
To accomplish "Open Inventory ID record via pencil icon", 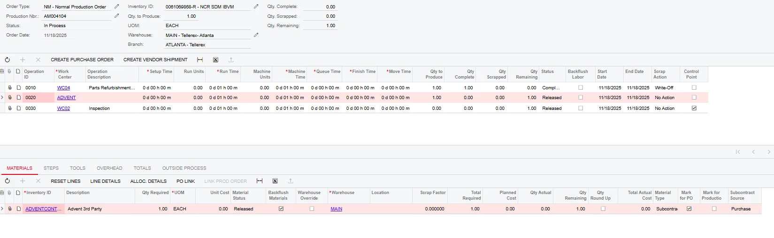I will [256, 7].
